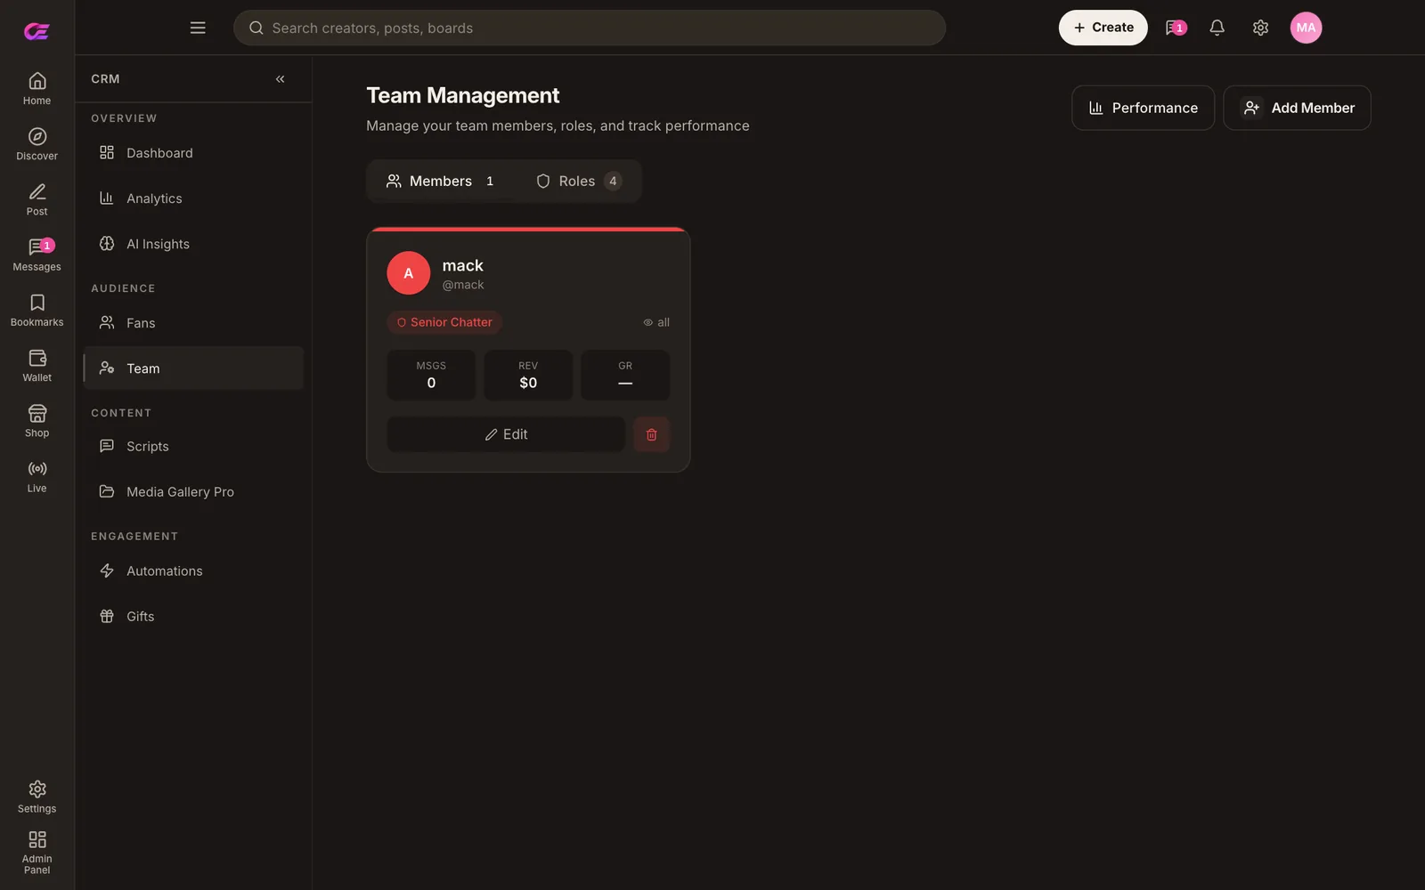
Task: Select Team in CRM menu
Action: tap(193, 368)
